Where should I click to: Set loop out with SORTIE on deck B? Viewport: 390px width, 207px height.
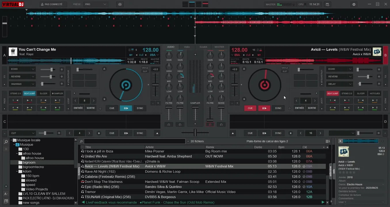pos(312,108)
